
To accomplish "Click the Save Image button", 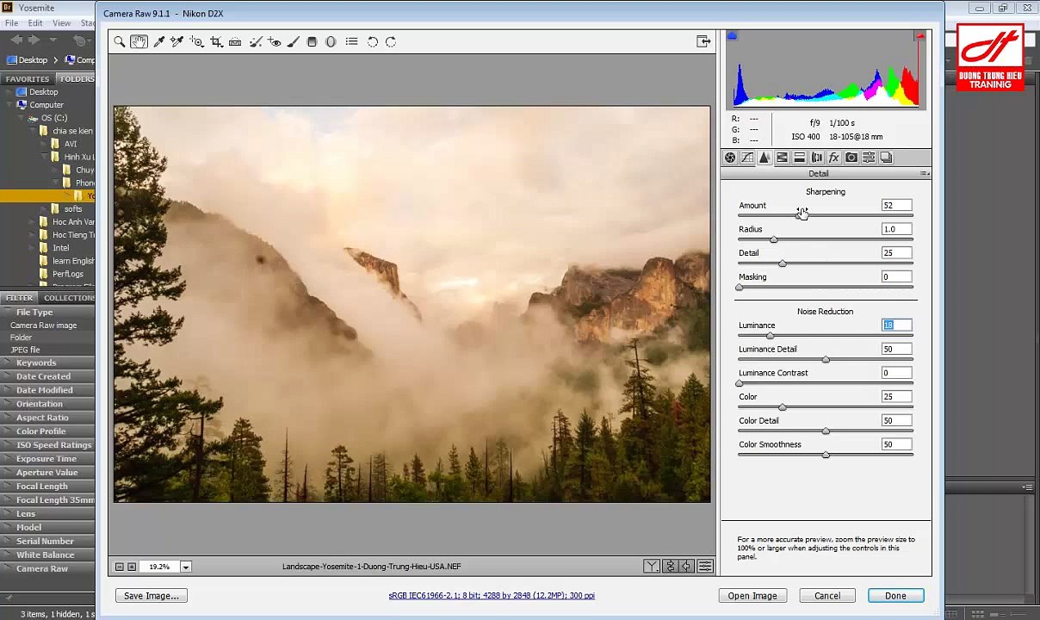I will 152,596.
